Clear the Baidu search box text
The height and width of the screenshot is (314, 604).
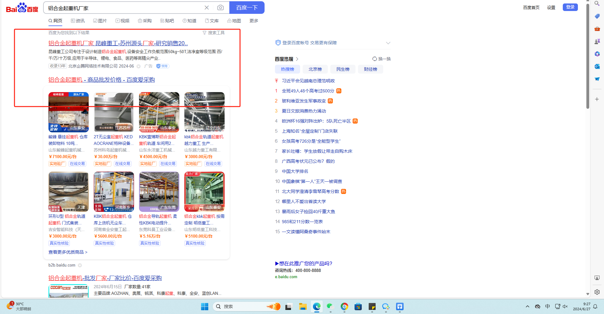click(x=207, y=8)
